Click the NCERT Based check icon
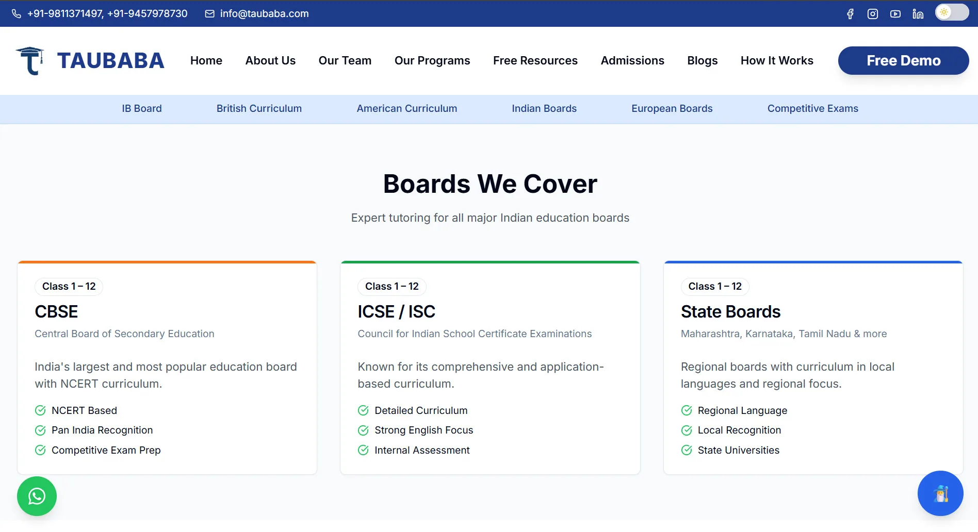This screenshot has width=978, height=532. pos(40,410)
